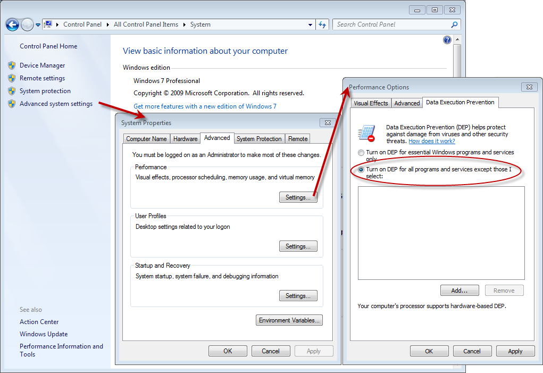Open Device Manager link
The image size is (543, 373).
(42, 65)
